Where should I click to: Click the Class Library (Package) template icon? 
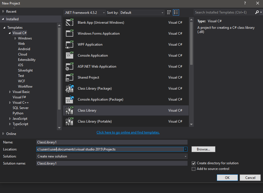pos(70,88)
